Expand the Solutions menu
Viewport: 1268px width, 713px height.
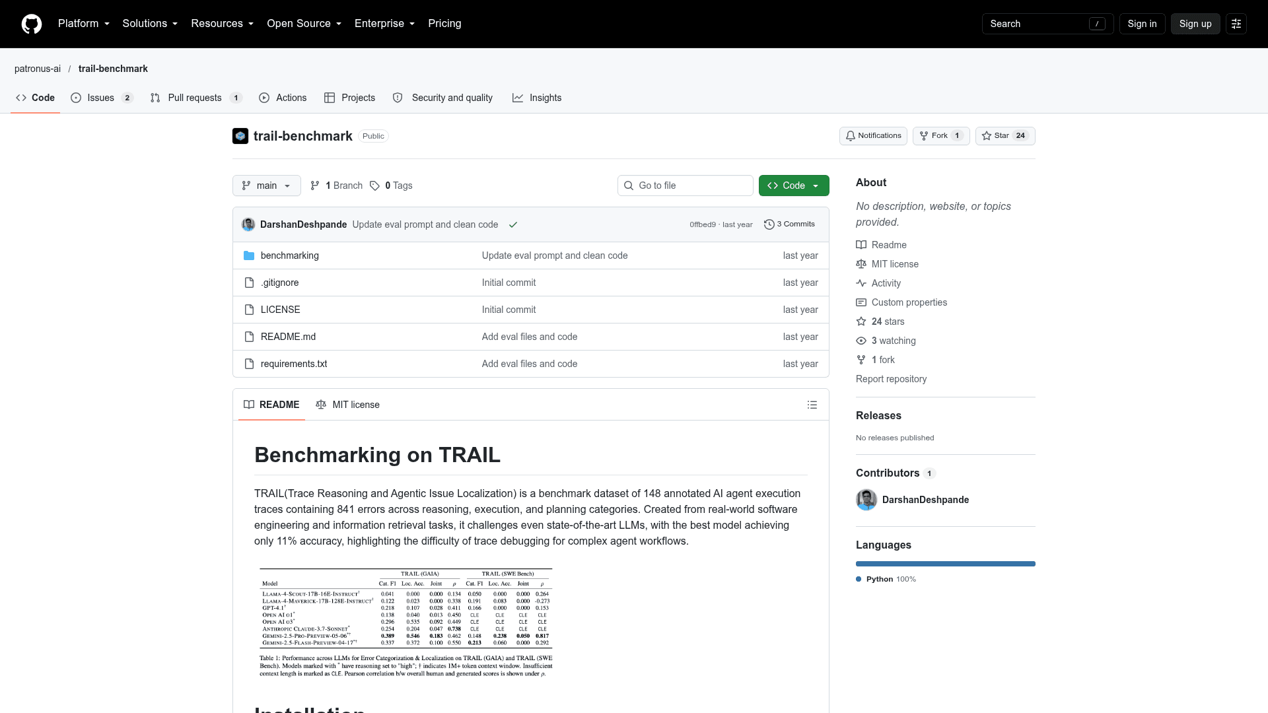(x=150, y=24)
